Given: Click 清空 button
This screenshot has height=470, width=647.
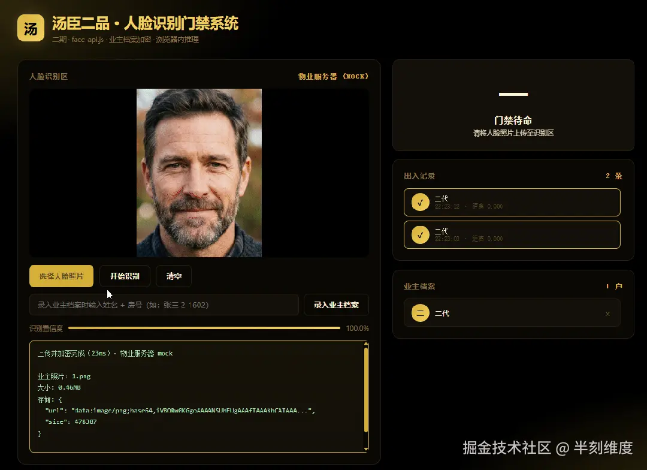Looking at the screenshot, I should point(174,276).
